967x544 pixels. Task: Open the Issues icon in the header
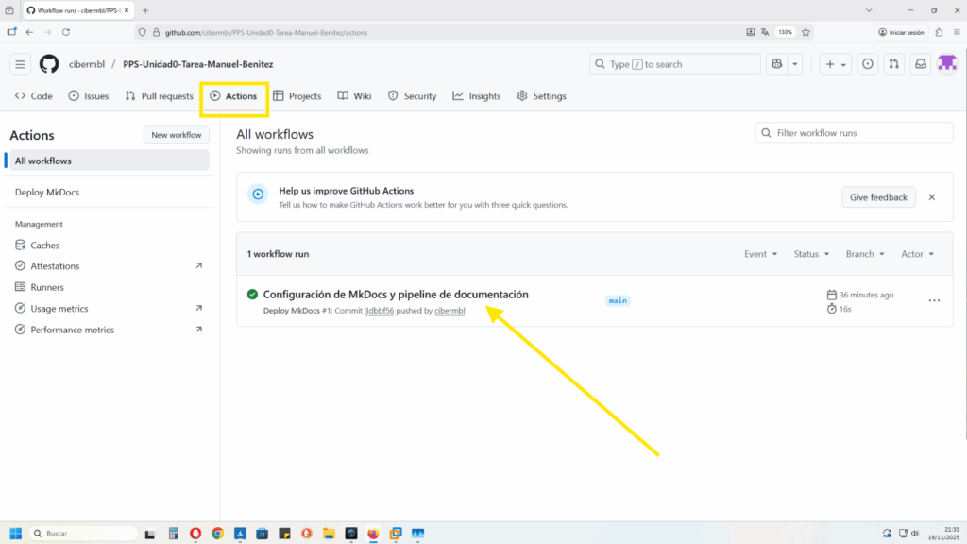tap(867, 64)
